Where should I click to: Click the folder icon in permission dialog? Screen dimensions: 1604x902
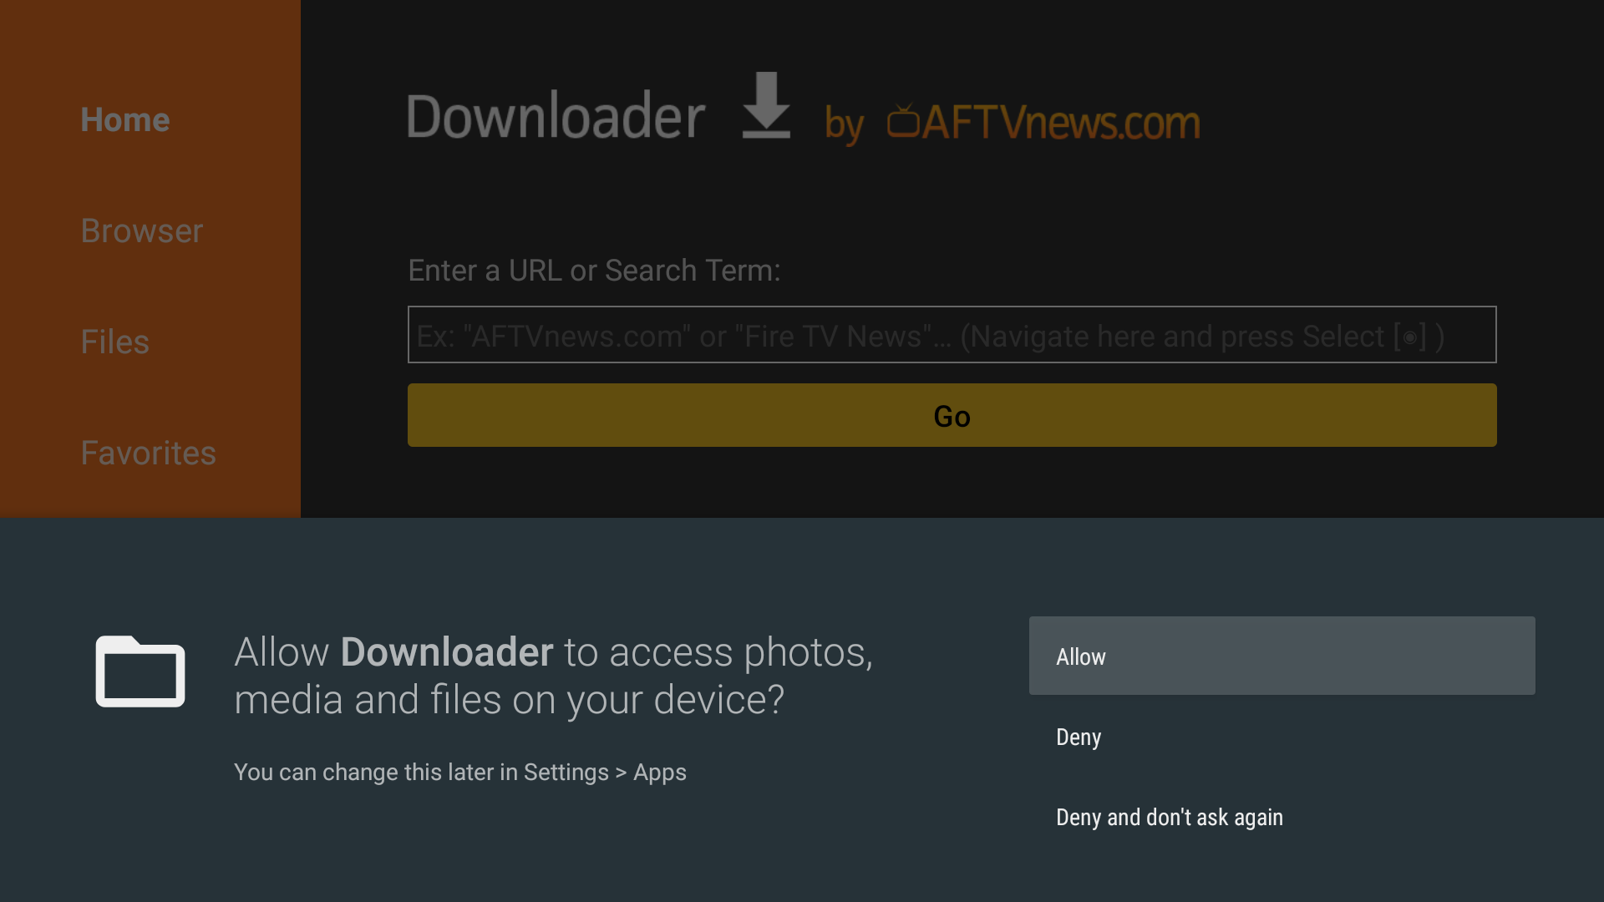click(x=140, y=672)
